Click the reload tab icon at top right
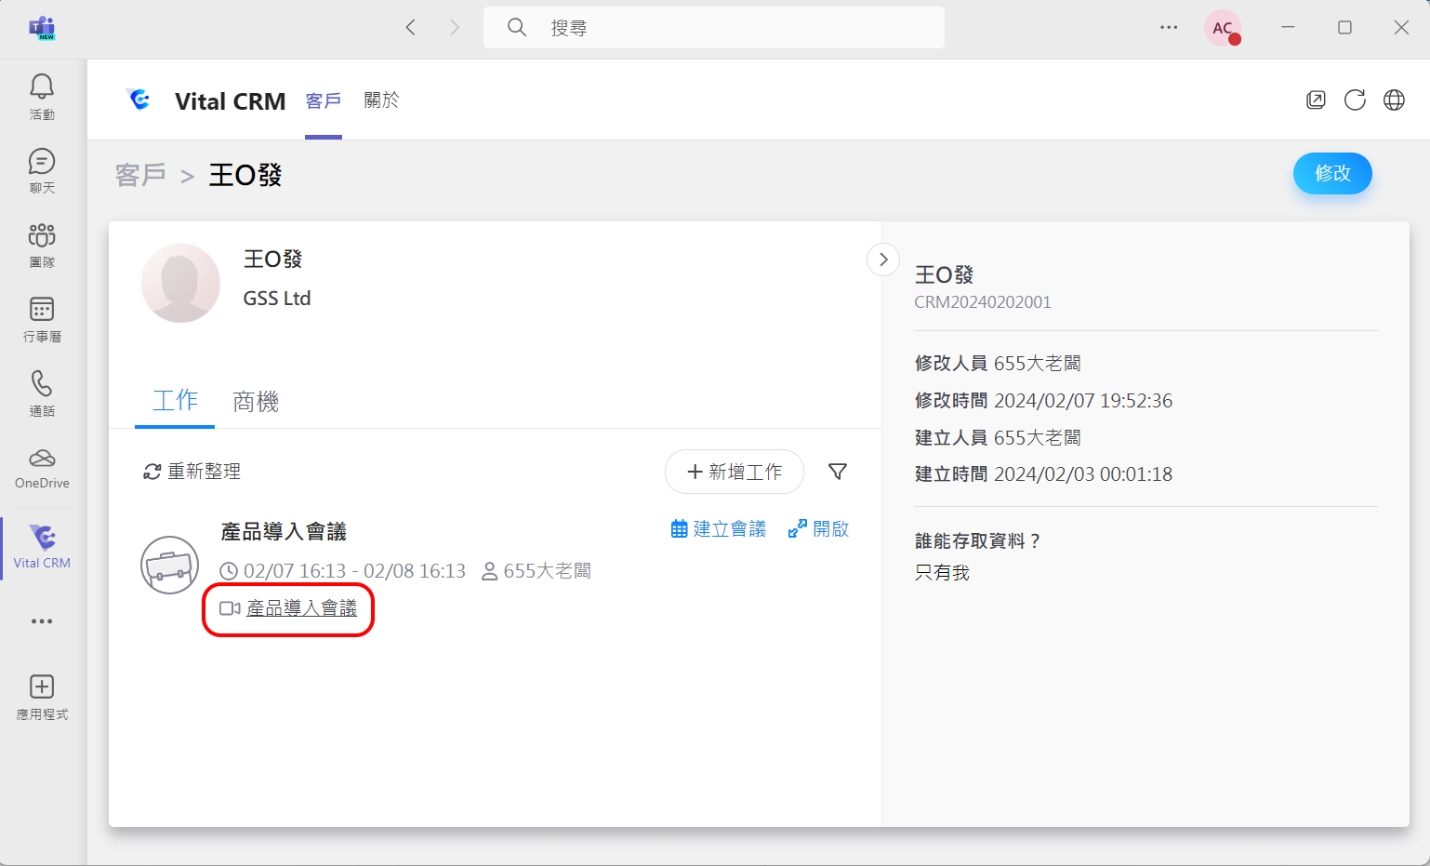Image resolution: width=1430 pixels, height=866 pixels. click(1355, 100)
